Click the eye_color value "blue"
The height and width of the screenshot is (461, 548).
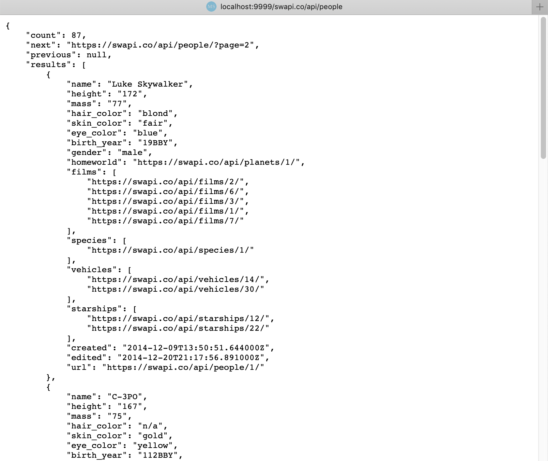[148, 133]
